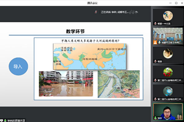Click the curved arrow icon beside the speaking indicator

point(136,12)
